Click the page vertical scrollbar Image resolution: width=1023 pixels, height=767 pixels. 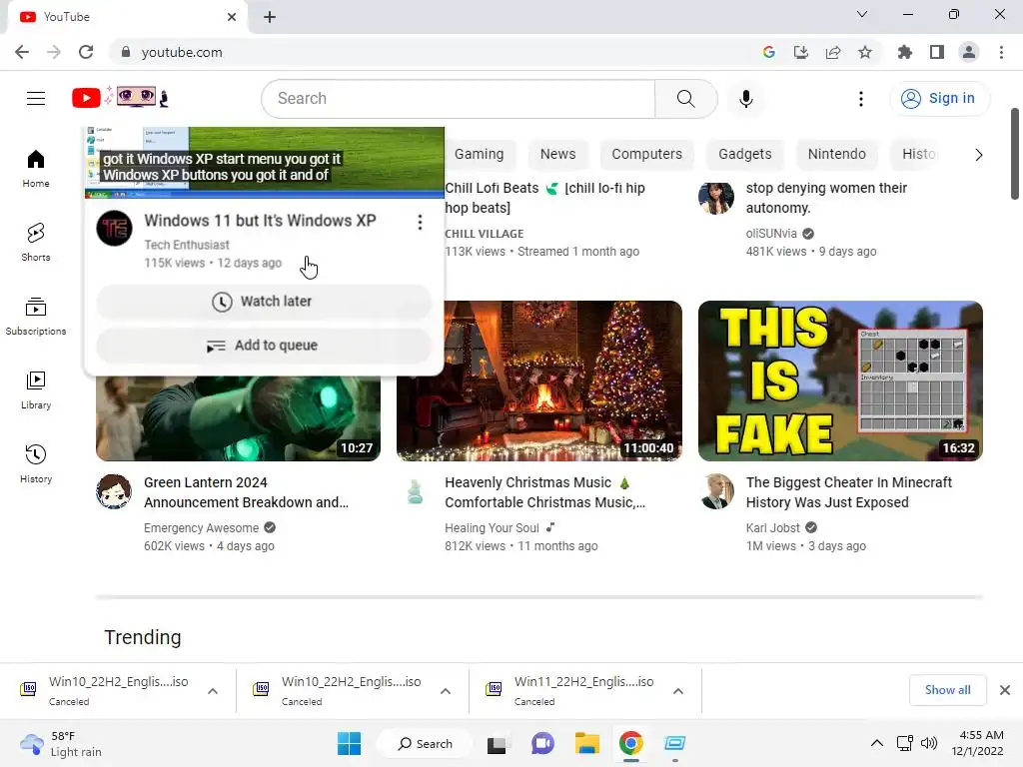click(1015, 154)
